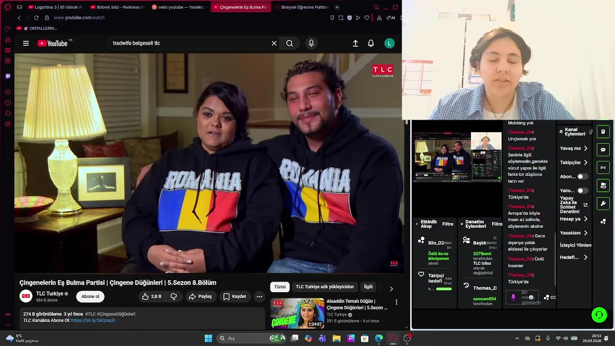
Task: Open Microsoft Edge from the taskbar
Action: (379, 338)
